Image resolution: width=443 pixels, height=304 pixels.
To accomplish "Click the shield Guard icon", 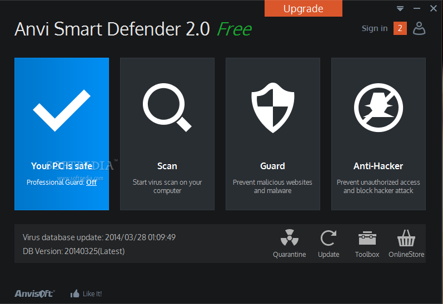I will click(x=273, y=108).
